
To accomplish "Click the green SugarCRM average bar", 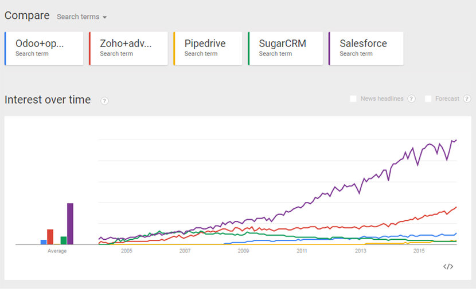I will (x=64, y=240).
